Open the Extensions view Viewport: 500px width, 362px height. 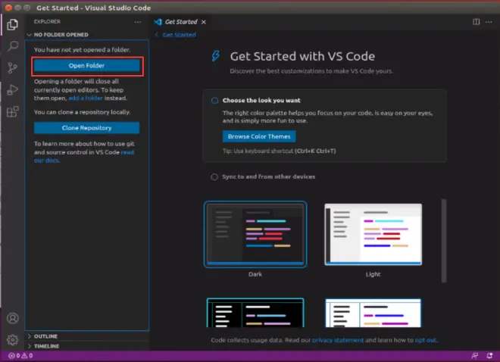point(13,111)
